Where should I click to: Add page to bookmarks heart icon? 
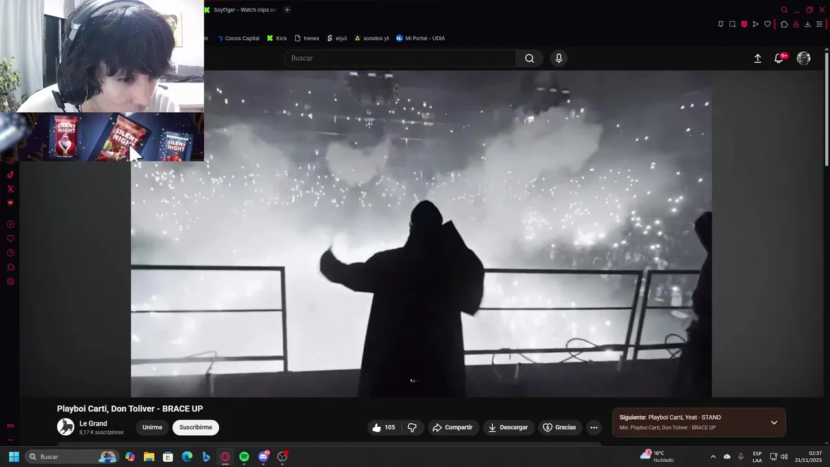(x=767, y=24)
